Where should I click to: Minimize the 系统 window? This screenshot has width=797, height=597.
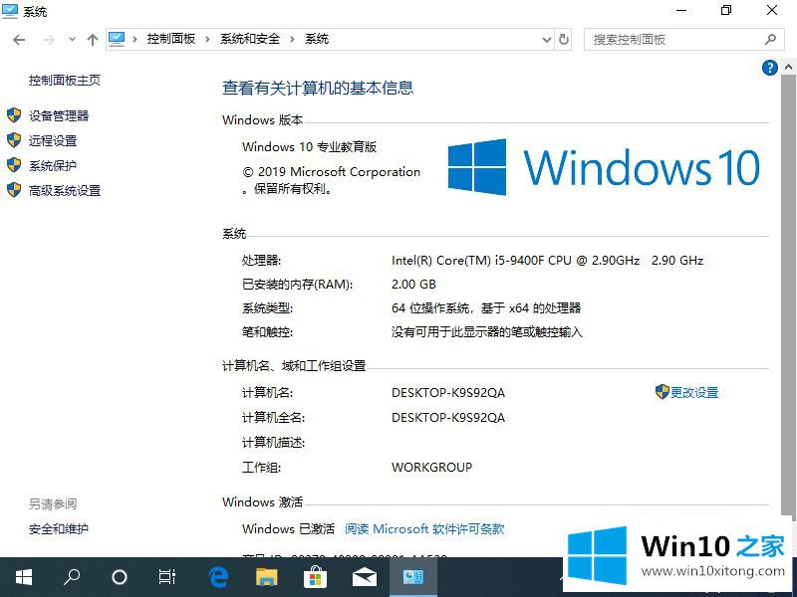click(x=681, y=10)
